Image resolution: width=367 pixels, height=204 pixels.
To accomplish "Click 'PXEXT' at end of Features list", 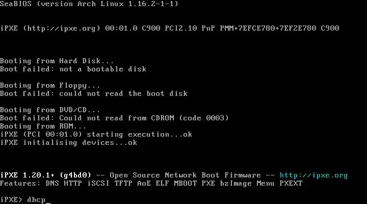I will (x=291, y=183).
